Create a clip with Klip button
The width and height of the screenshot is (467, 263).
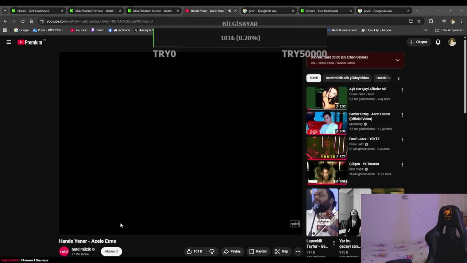(x=281, y=251)
